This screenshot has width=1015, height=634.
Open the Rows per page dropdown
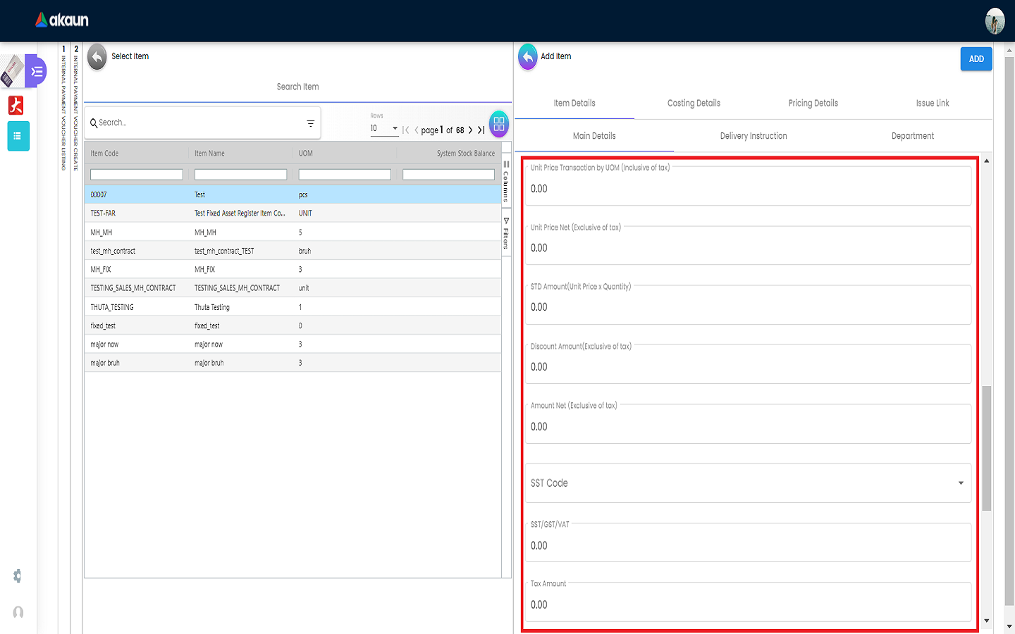pyautogui.click(x=384, y=128)
